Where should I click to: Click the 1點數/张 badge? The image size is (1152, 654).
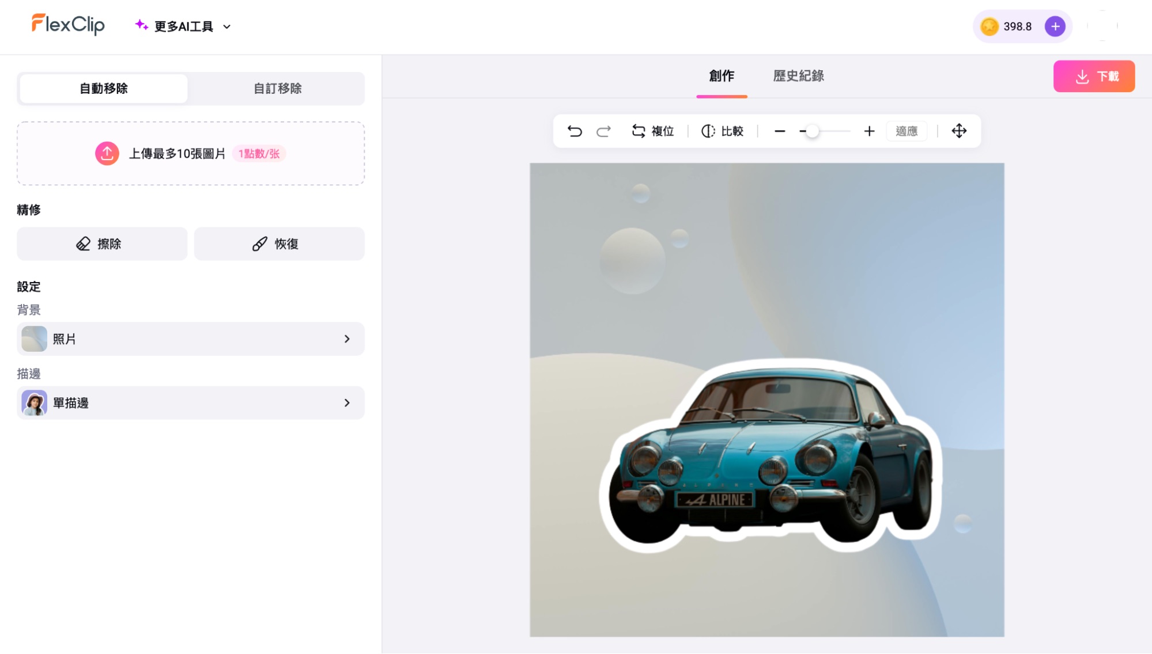259,154
